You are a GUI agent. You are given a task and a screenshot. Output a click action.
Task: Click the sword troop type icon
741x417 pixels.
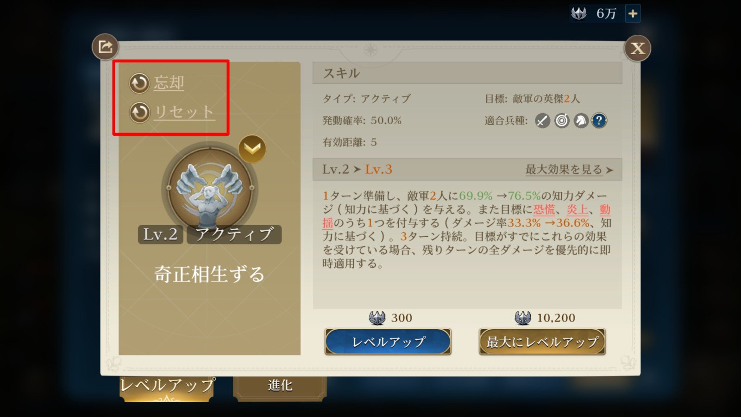(x=542, y=121)
